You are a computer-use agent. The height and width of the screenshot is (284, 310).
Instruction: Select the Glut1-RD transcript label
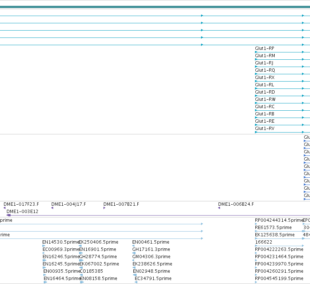[265, 92]
